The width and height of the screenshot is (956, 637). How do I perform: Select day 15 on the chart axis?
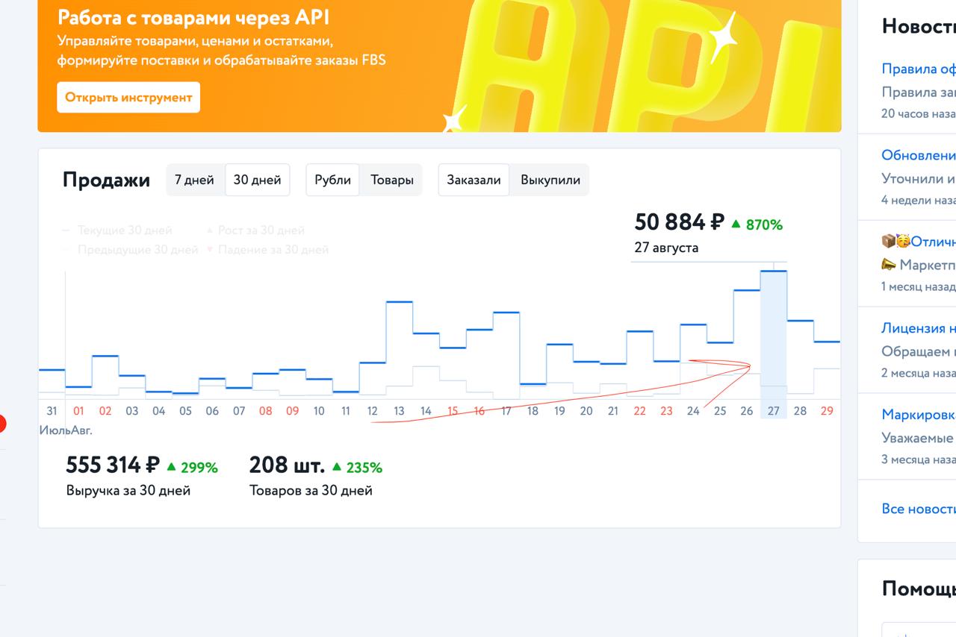(x=453, y=410)
